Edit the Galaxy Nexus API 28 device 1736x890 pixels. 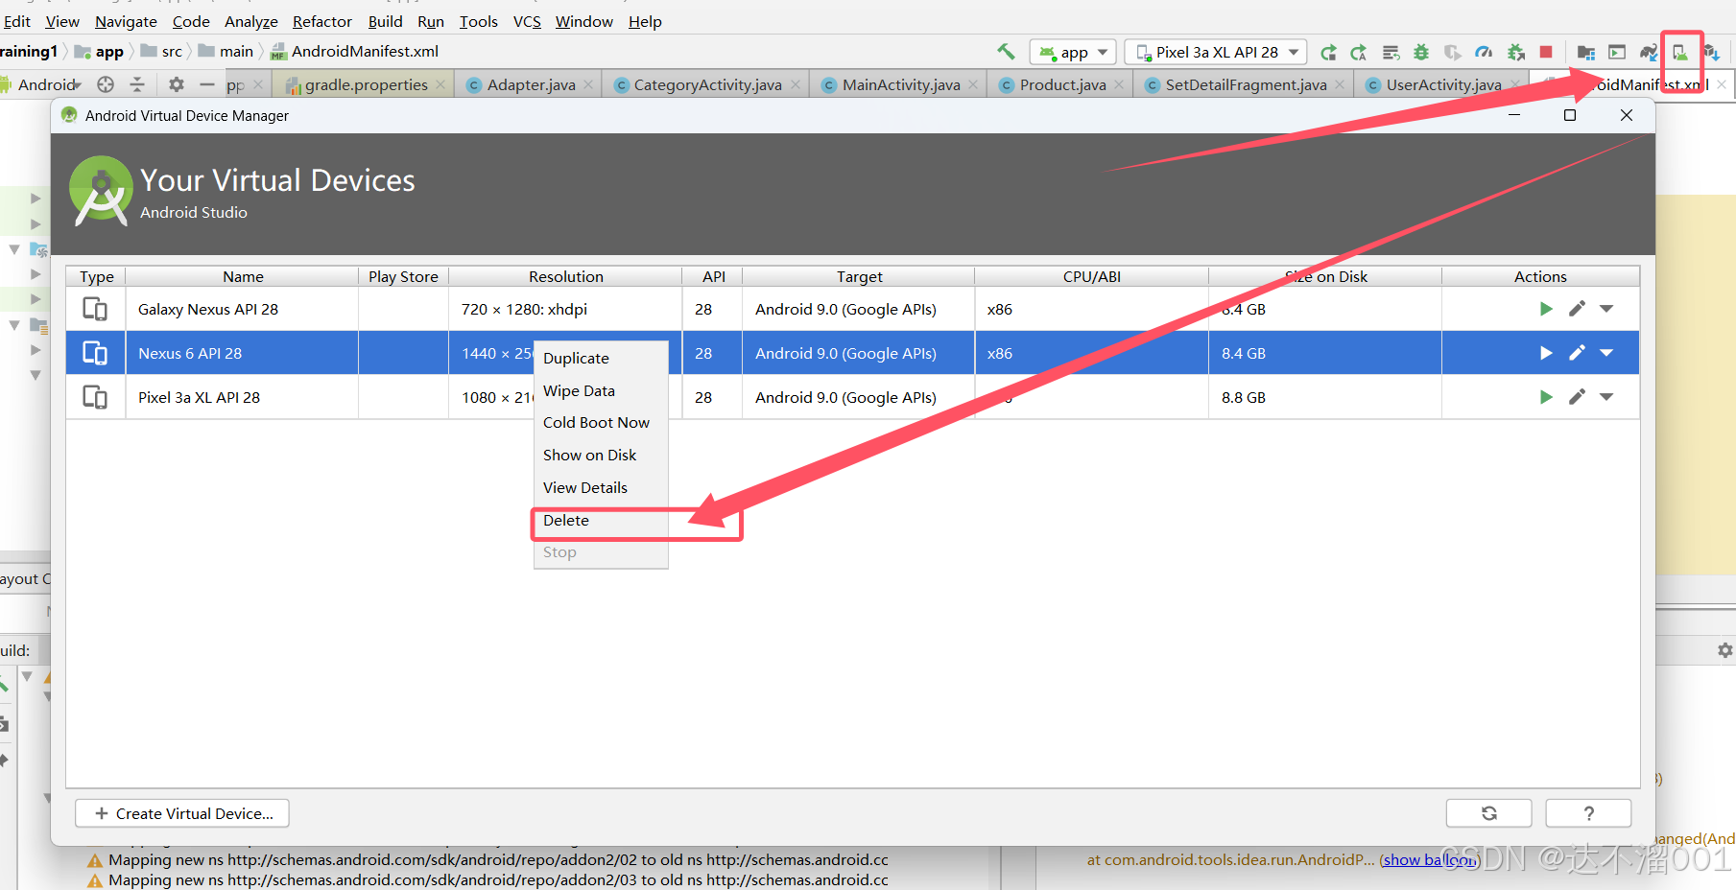coord(1577,309)
